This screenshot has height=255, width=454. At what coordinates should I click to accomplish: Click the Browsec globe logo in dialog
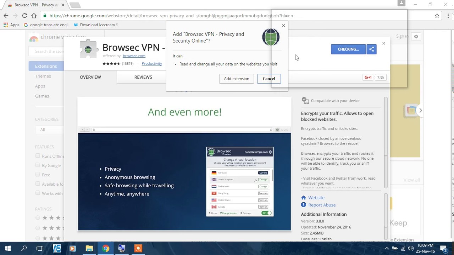(x=271, y=37)
